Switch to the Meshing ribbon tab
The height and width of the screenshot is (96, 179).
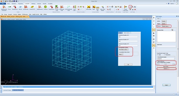[x=33, y=4]
